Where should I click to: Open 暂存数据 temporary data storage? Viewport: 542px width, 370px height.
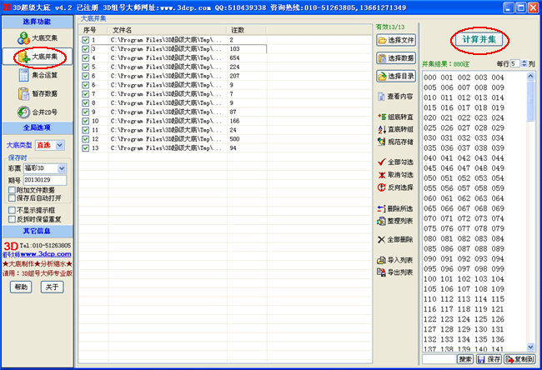(38, 93)
